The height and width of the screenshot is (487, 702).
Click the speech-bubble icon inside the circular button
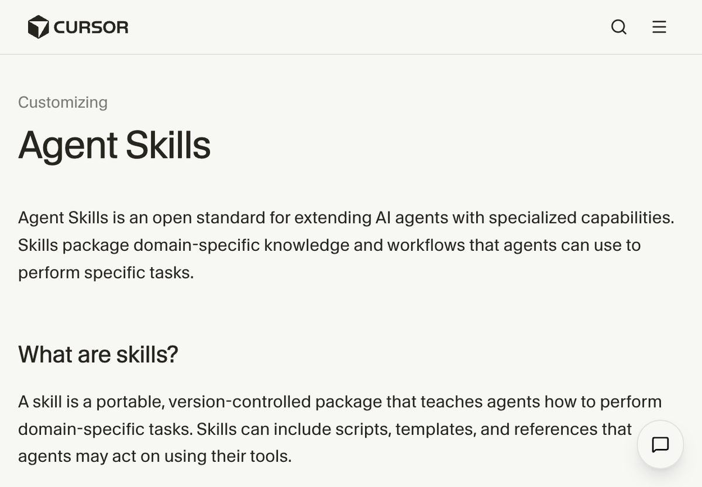click(x=660, y=444)
